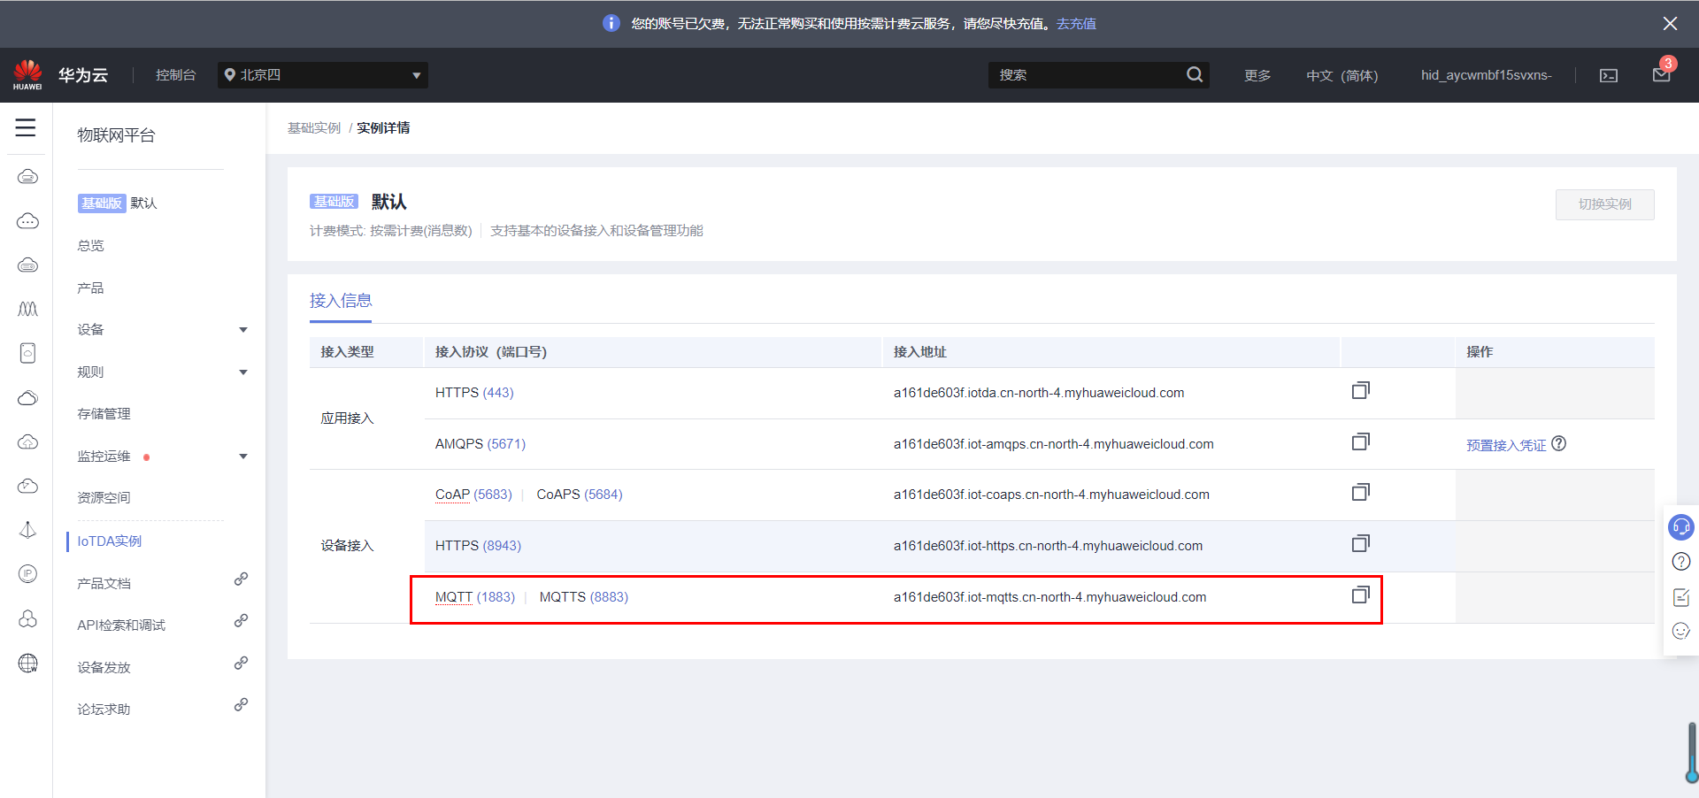Click the sailboat icon in sidebar
Screen dimensions: 1699x798
pyautogui.click(x=27, y=530)
